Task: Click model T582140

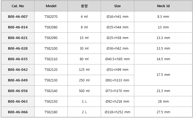Action: click(51, 91)
